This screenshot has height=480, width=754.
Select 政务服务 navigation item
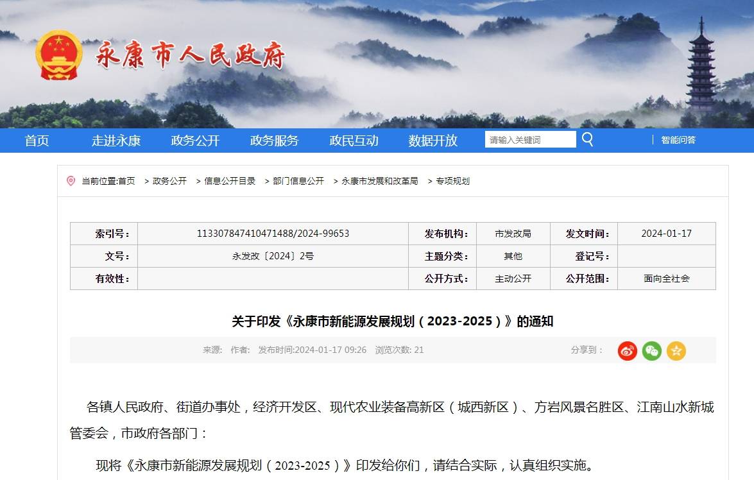tap(275, 141)
